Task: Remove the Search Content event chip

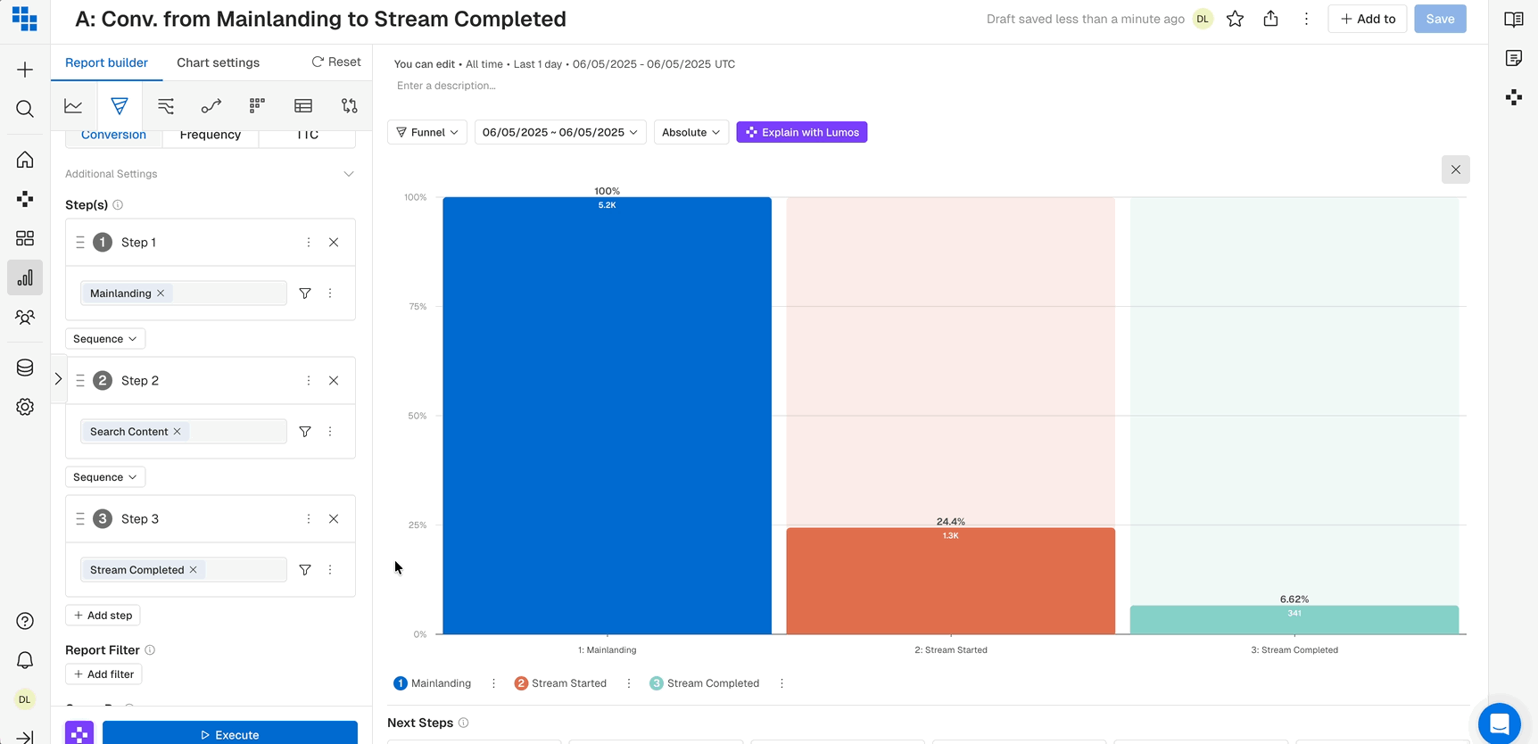Action: click(x=178, y=432)
